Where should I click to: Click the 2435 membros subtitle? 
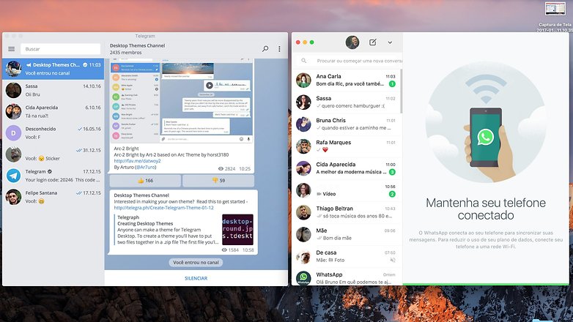point(126,53)
